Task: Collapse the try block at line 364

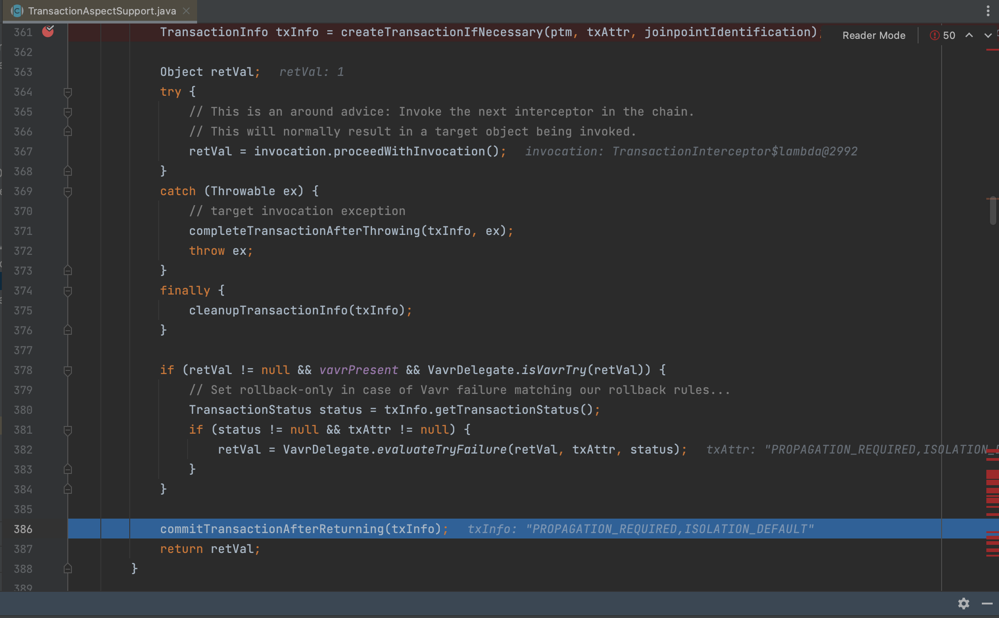Action: pyautogui.click(x=68, y=92)
